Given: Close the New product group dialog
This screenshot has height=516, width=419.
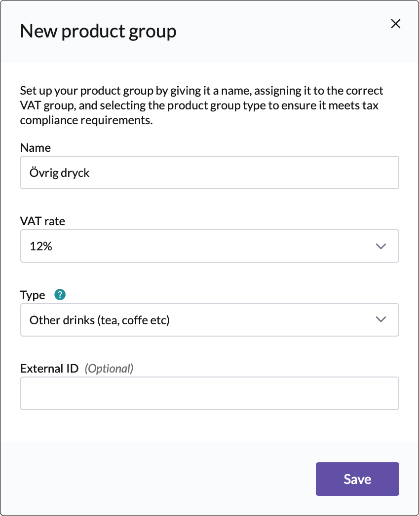Looking at the screenshot, I should pyautogui.click(x=395, y=24).
